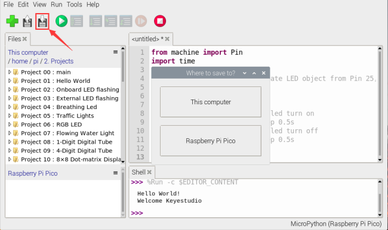Click the Hello World! Shell output line
This screenshot has height=230, width=388.
(158, 194)
